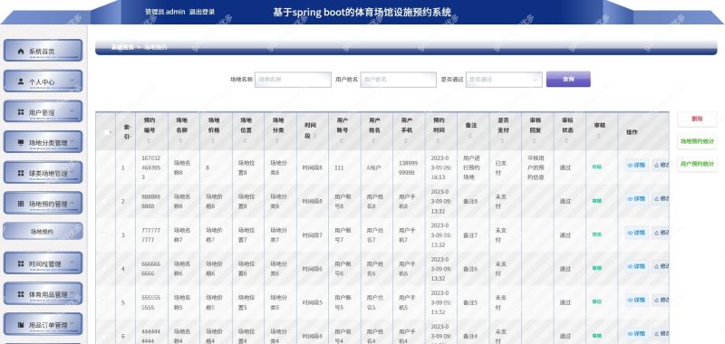
Task: Click the grid icon beside 用户管理
Action: click(21, 111)
